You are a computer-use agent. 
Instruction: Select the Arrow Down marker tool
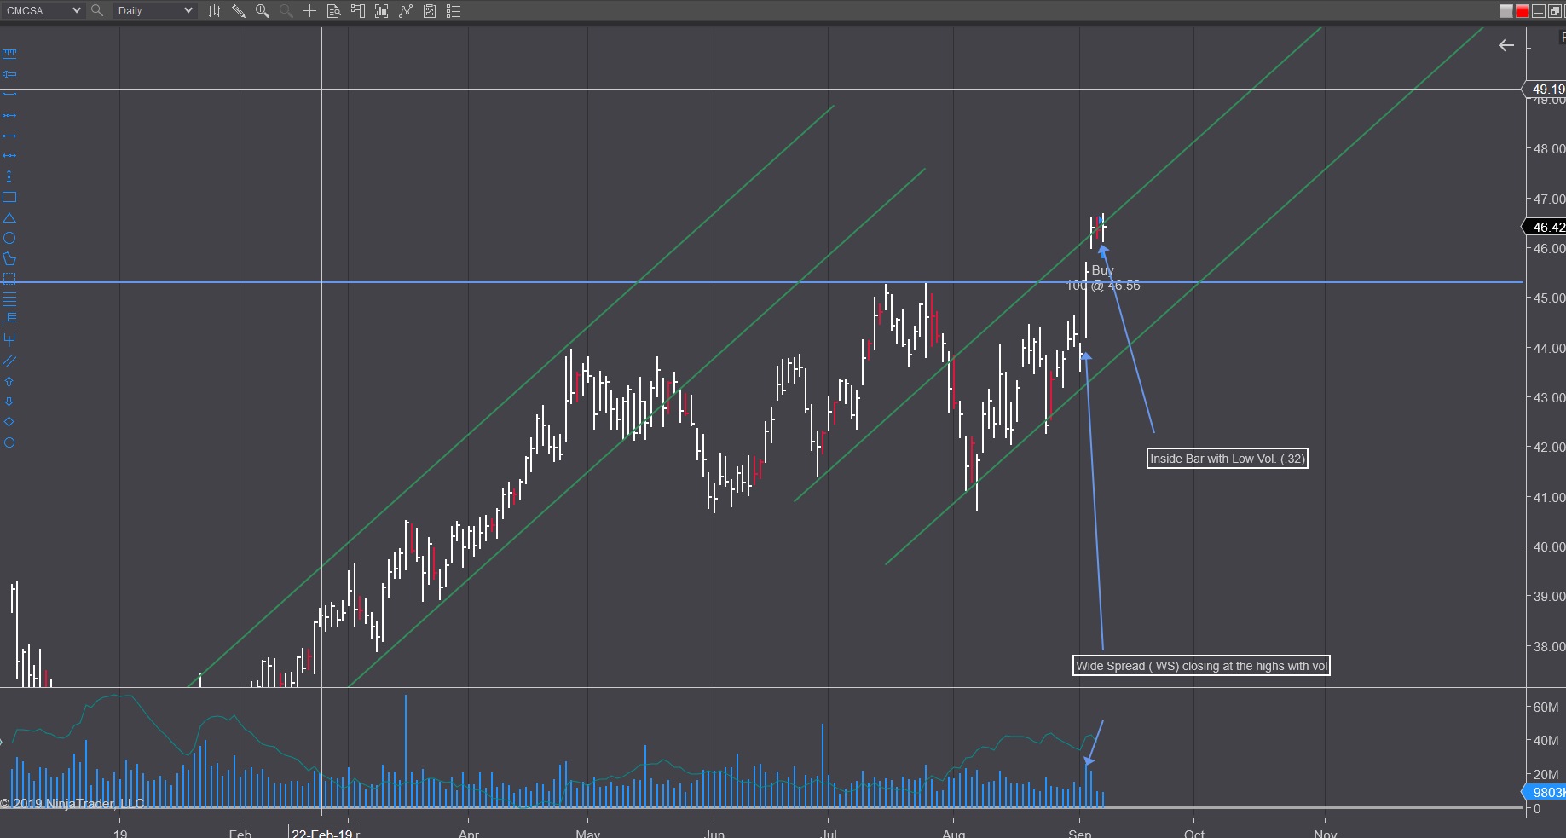tap(9, 402)
